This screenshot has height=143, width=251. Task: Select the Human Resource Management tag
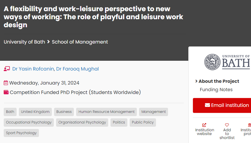pyautogui.click(x=106, y=112)
